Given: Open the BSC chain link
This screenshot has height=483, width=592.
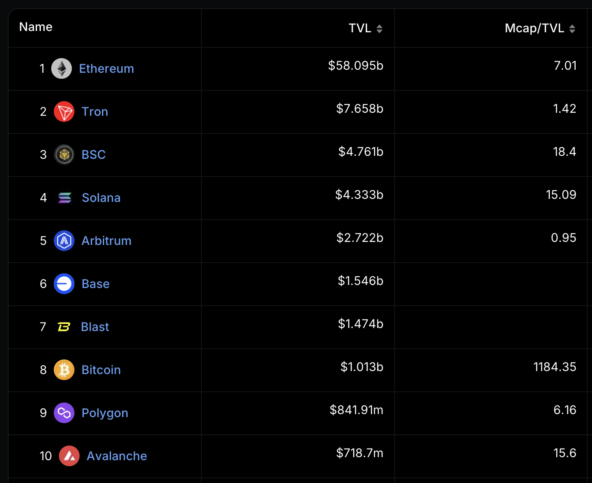Looking at the screenshot, I should (x=94, y=155).
